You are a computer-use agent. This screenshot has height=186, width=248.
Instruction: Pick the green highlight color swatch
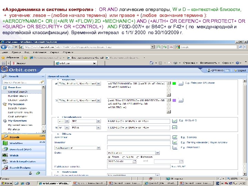point(174,83)
